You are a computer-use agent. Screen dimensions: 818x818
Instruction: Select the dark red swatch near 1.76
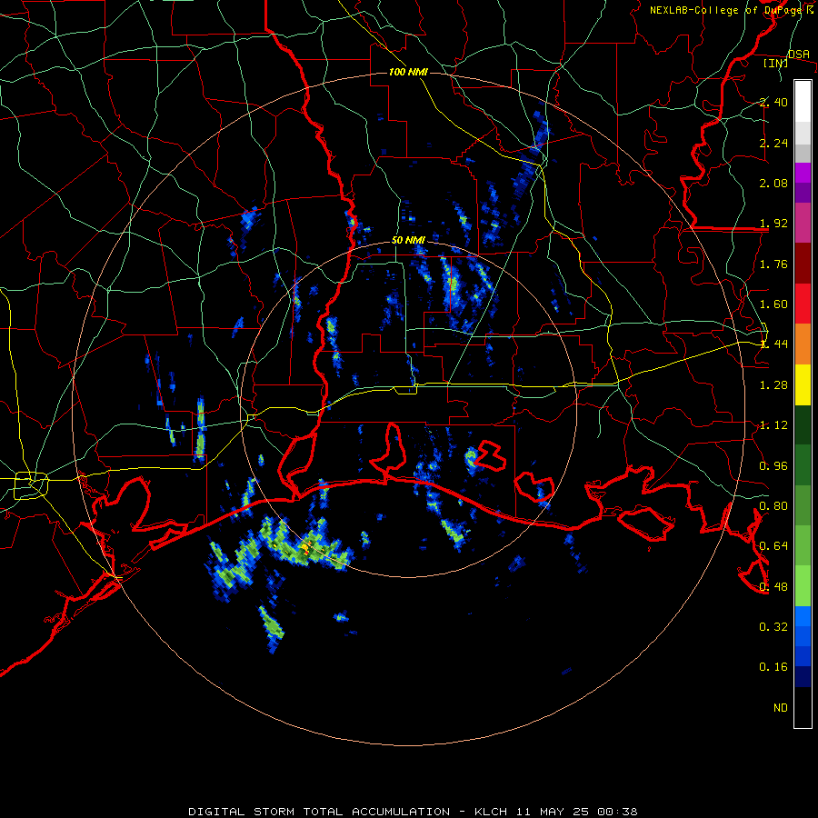803,264
